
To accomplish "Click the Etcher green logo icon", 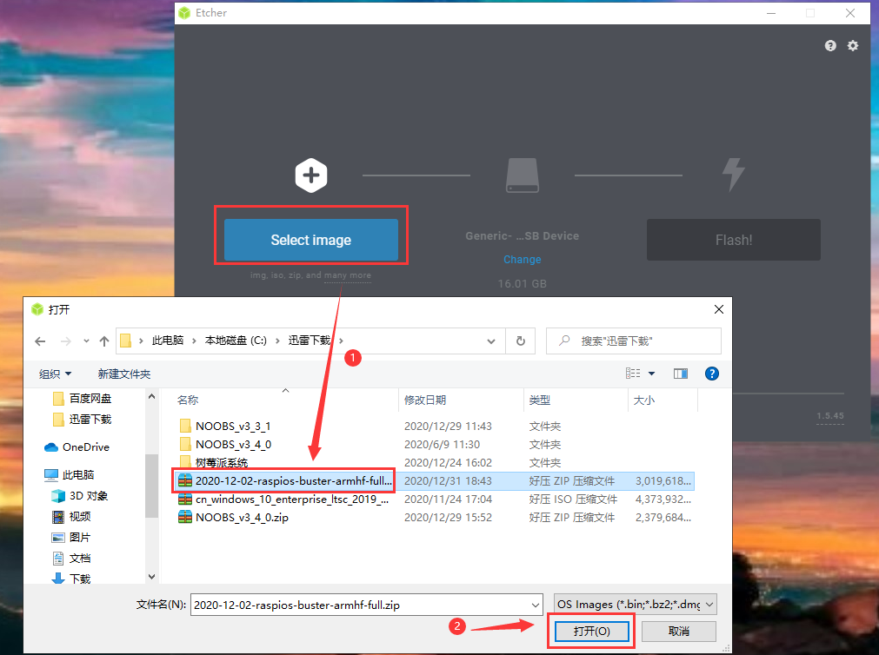I will tap(183, 13).
